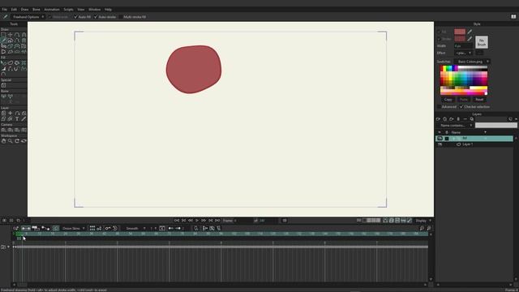Click the Play button in playback controls
The height and width of the screenshot is (292, 519).
point(197,221)
